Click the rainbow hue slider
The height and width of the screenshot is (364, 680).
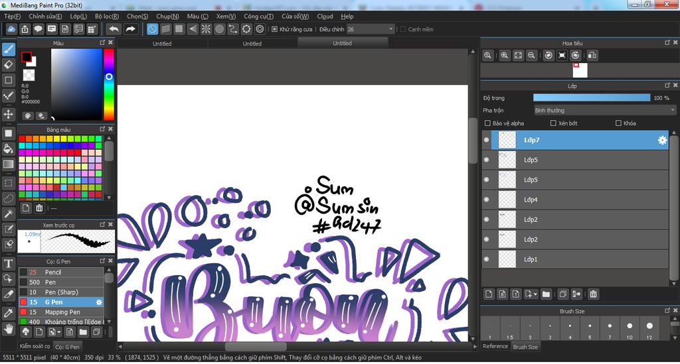pos(108,84)
